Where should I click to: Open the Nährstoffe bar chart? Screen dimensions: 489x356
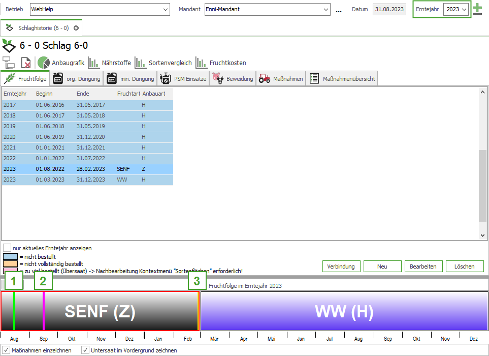pos(109,63)
